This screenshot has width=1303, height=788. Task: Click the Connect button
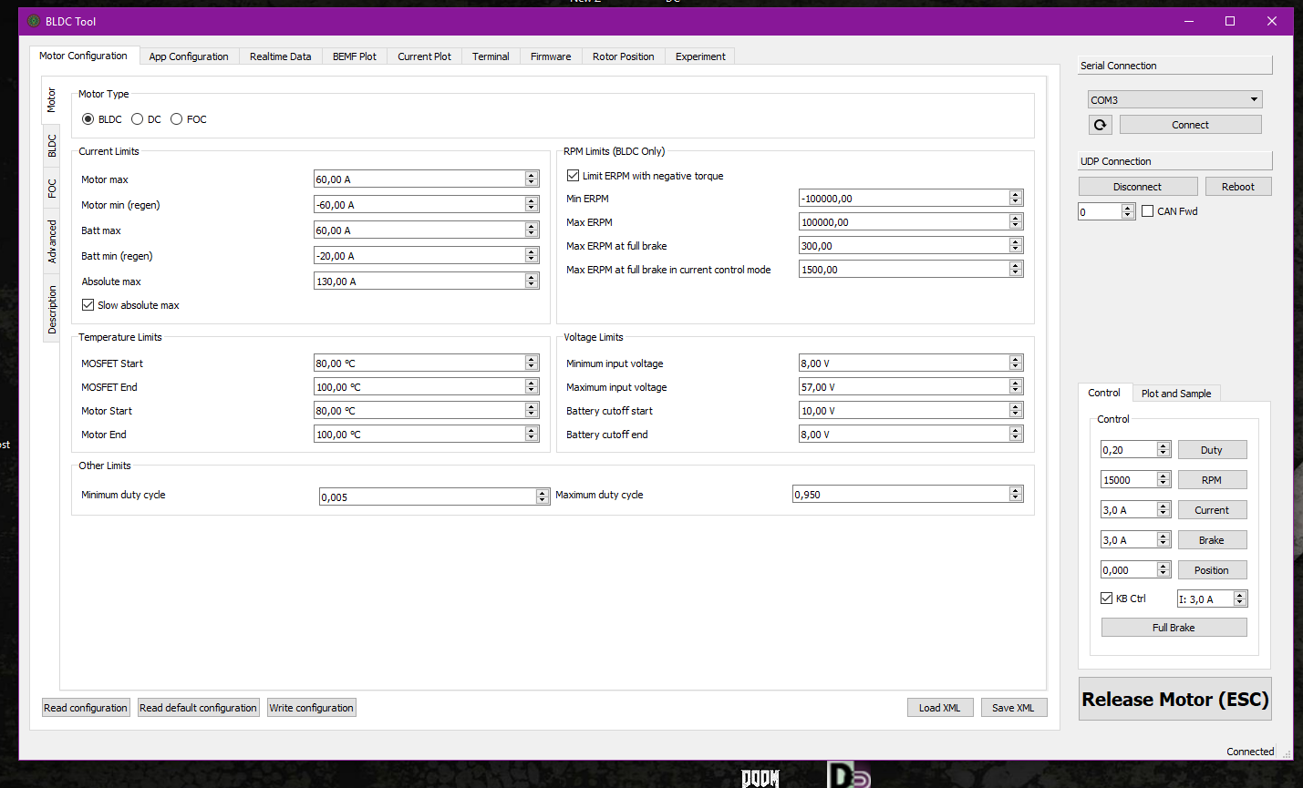click(x=1191, y=125)
